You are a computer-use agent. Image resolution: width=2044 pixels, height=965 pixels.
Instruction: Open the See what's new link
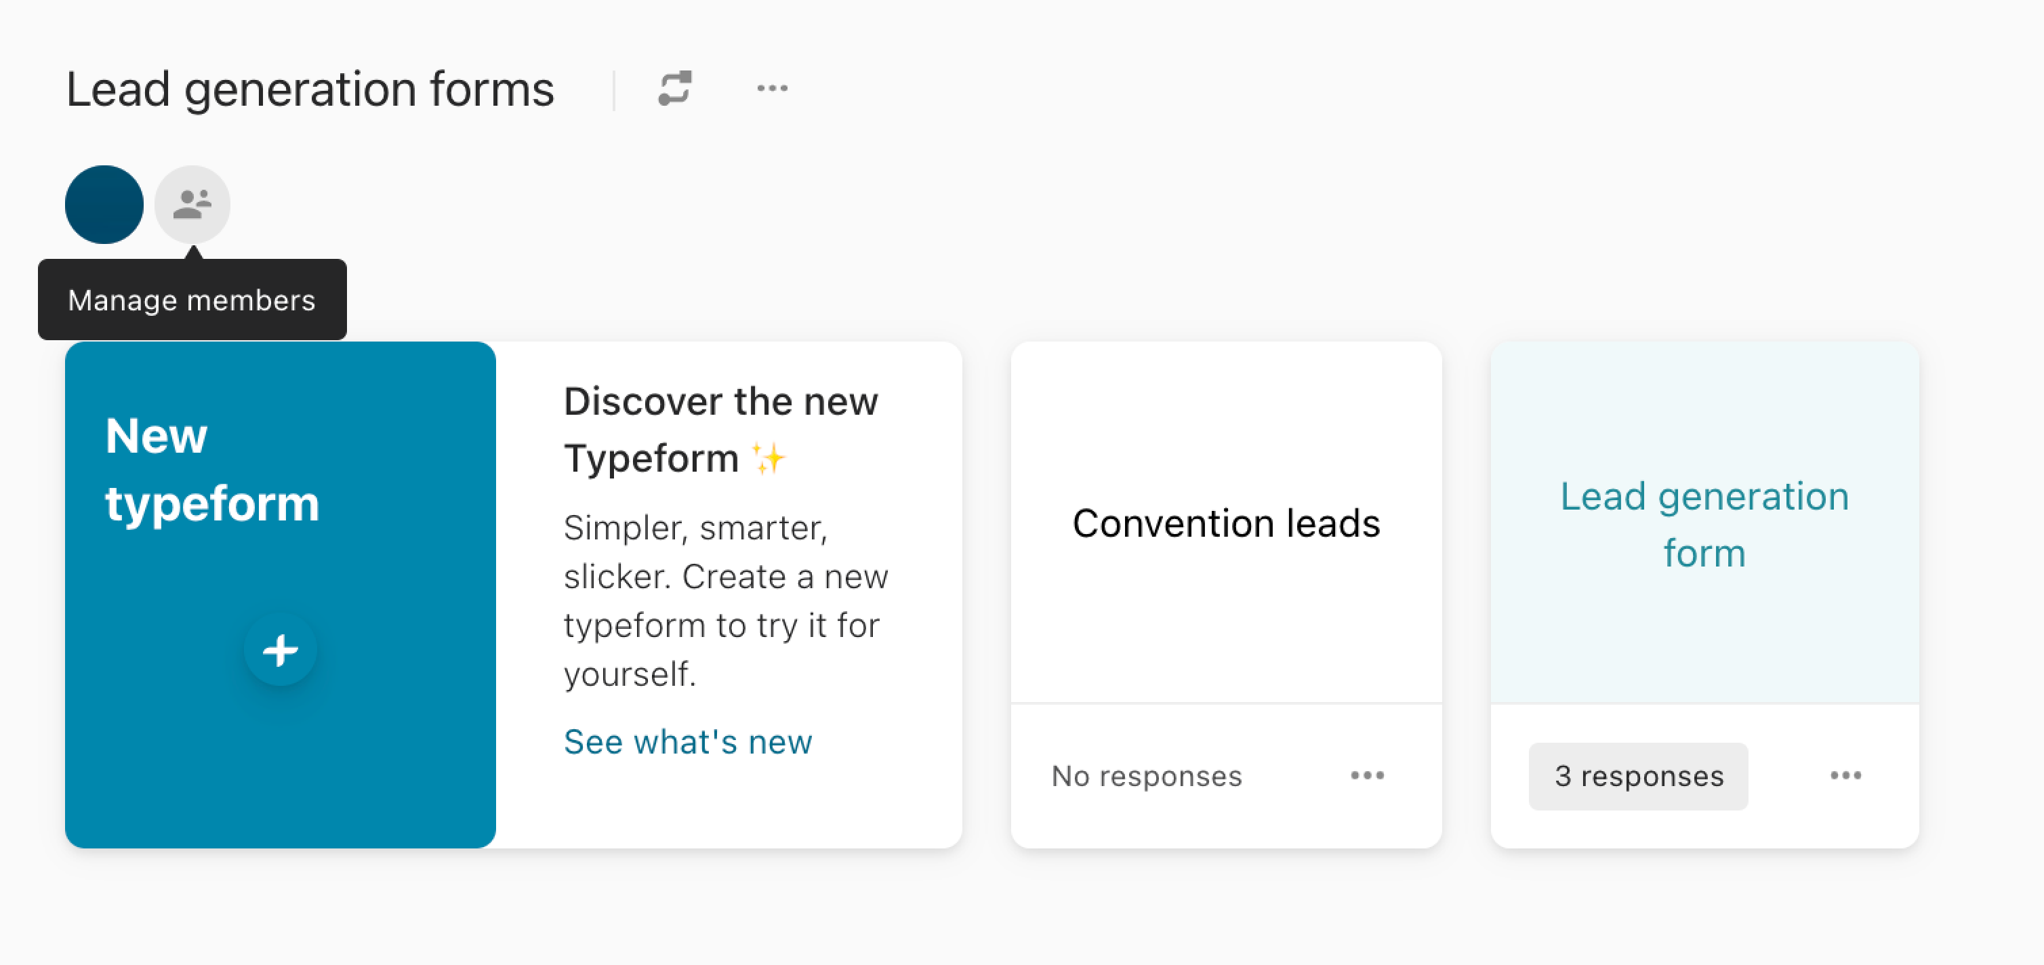point(688,742)
